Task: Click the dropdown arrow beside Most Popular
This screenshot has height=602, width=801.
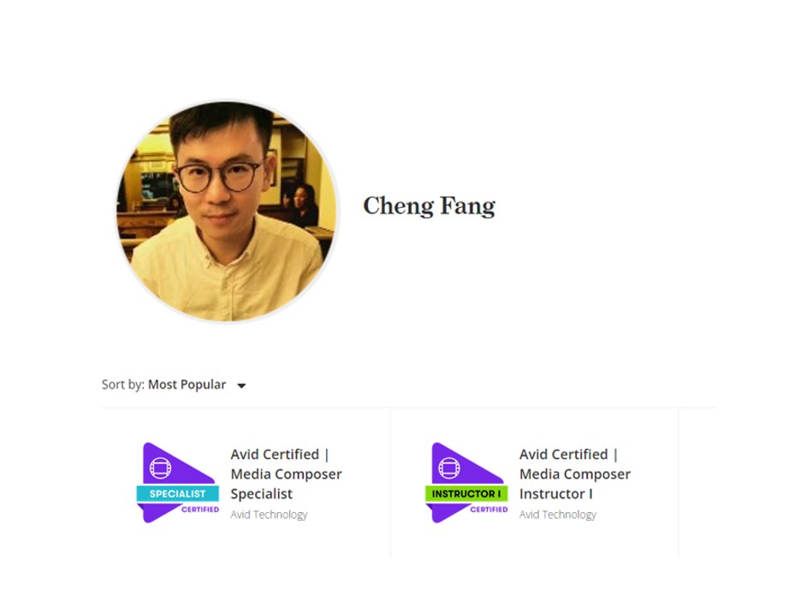Action: [x=241, y=386]
